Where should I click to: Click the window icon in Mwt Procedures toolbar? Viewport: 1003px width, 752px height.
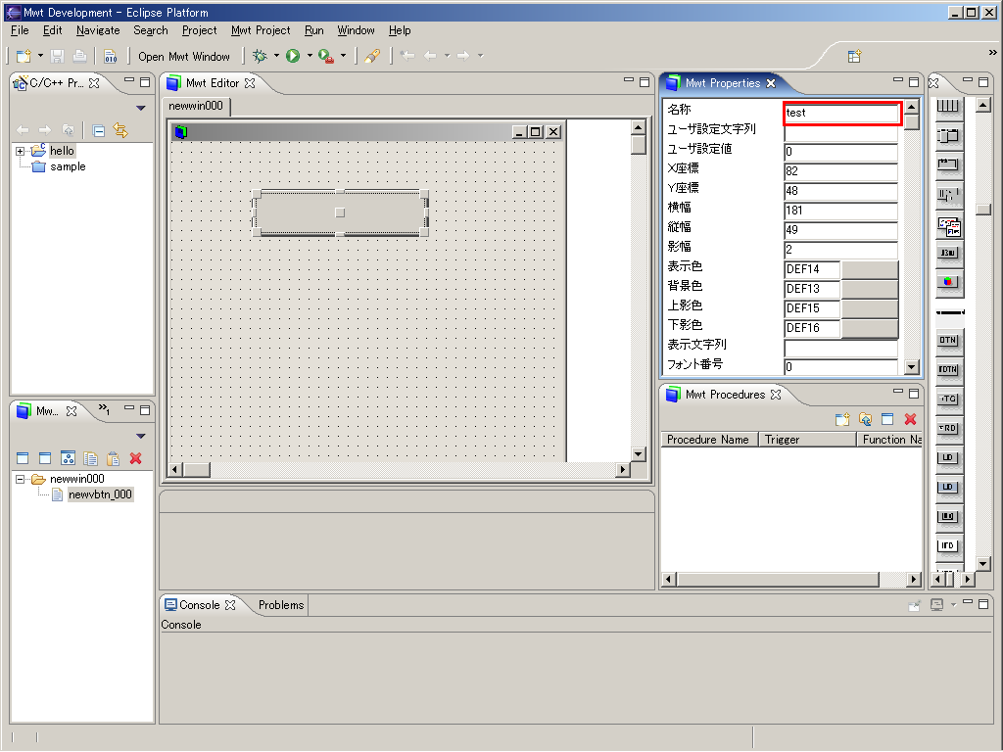(x=887, y=419)
